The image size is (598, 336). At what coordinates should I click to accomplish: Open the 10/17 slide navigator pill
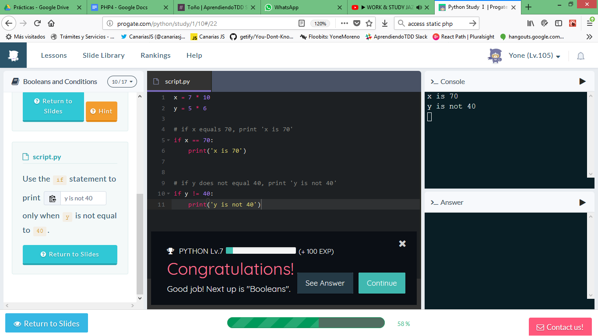tap(122, 81)
